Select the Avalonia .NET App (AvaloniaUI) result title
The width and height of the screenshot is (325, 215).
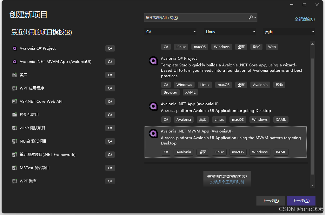tap(190, 104)
